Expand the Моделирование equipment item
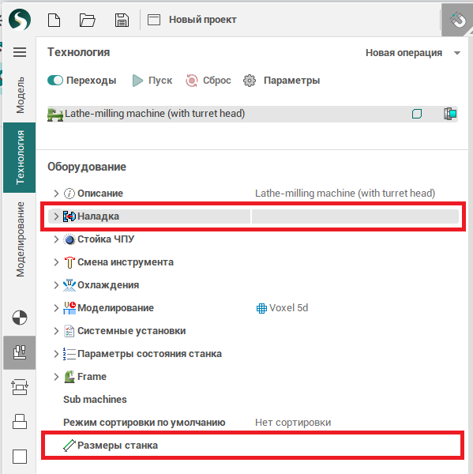This screenshot has width=473, height=474. click(x=56, y=308)
